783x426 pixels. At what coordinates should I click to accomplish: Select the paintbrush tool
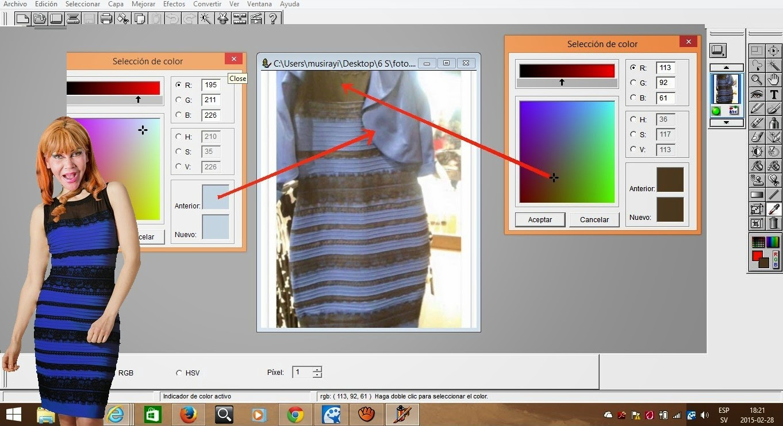774,109
